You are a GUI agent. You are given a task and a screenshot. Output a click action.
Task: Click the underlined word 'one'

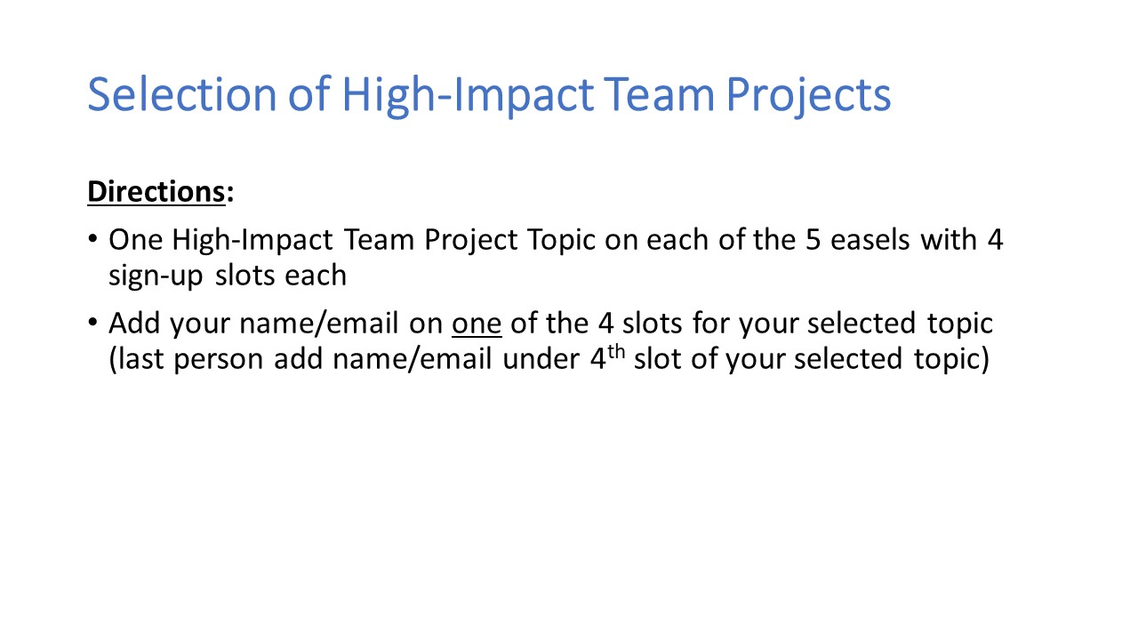tap(477, 324)
